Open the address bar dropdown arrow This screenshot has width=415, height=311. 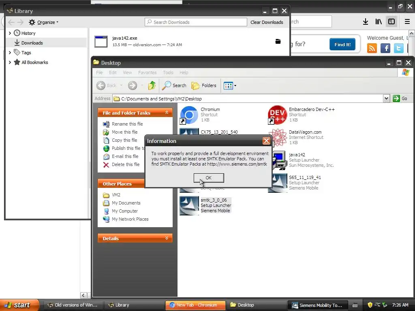(x=386, y=98)
